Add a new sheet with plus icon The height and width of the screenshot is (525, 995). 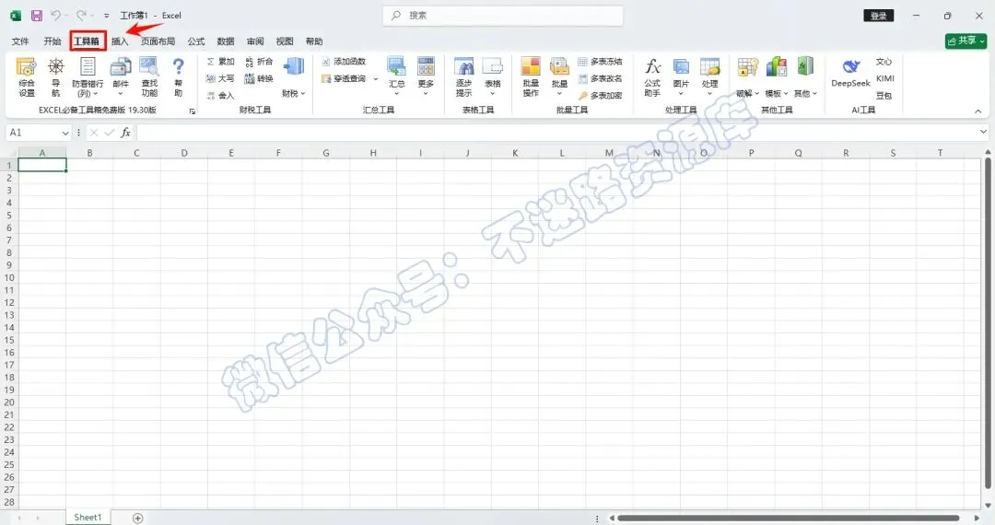[x=137, y=518]
